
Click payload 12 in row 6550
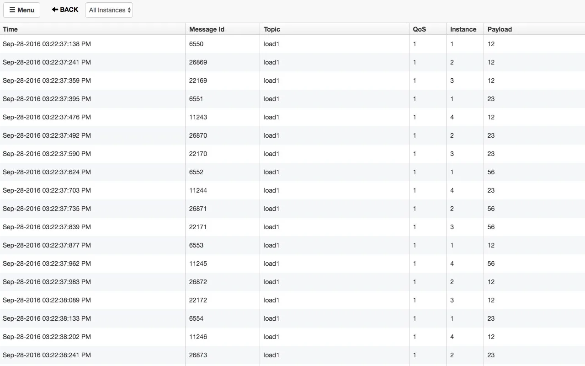491,44
